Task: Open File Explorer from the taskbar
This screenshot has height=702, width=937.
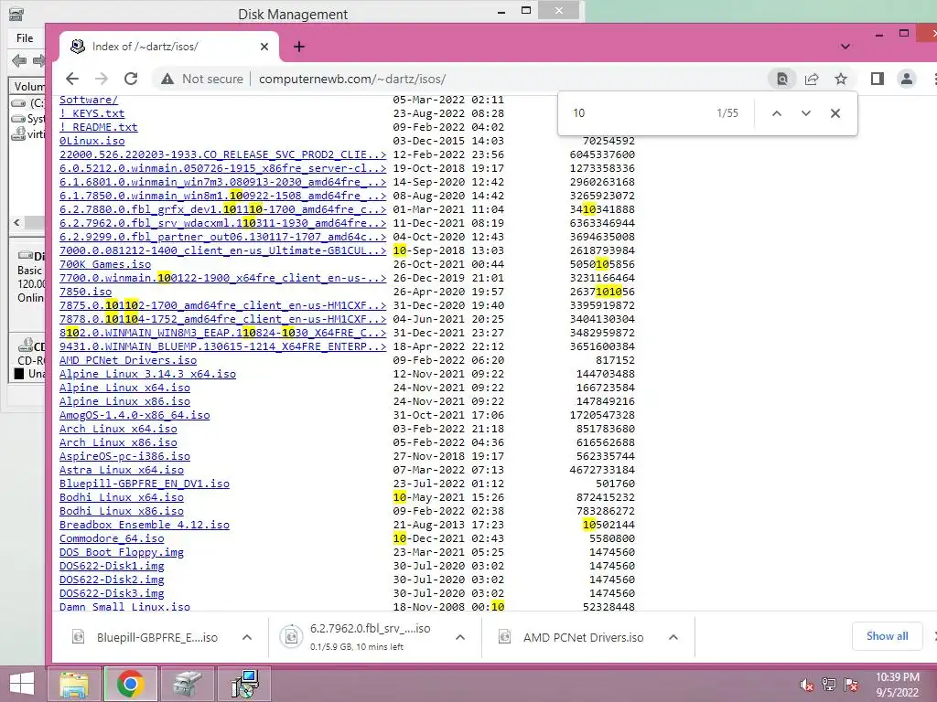Action: [x=73, y=684]
